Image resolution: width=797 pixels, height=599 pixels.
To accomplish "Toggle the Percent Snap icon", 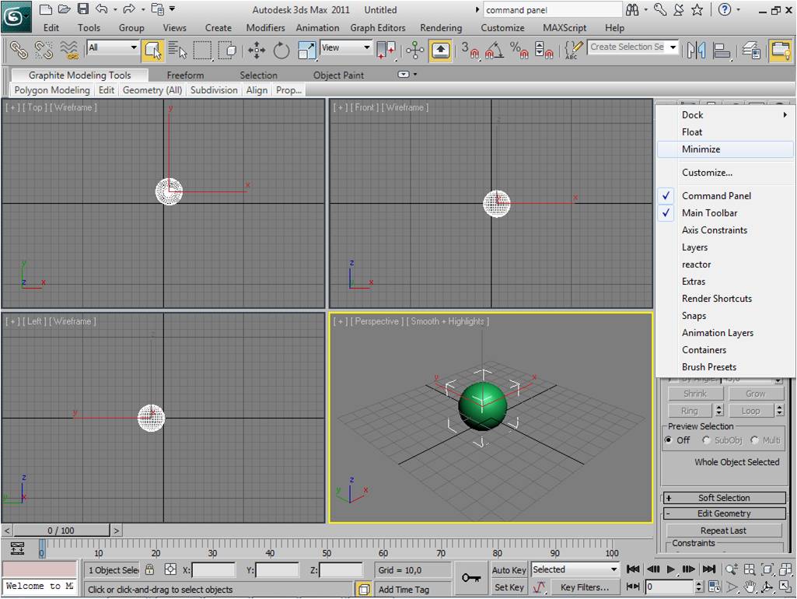I will pos(519,50).
